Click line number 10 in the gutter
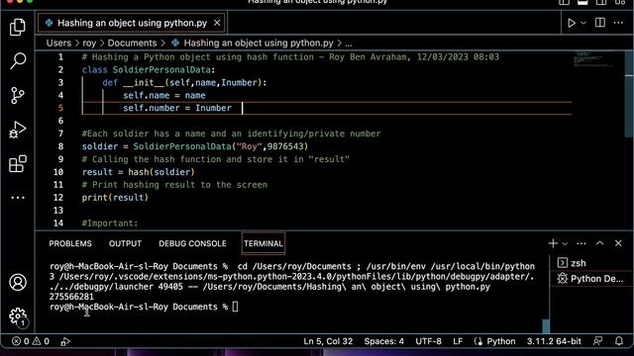Screen dimensions: 634x356 (58, 172)
